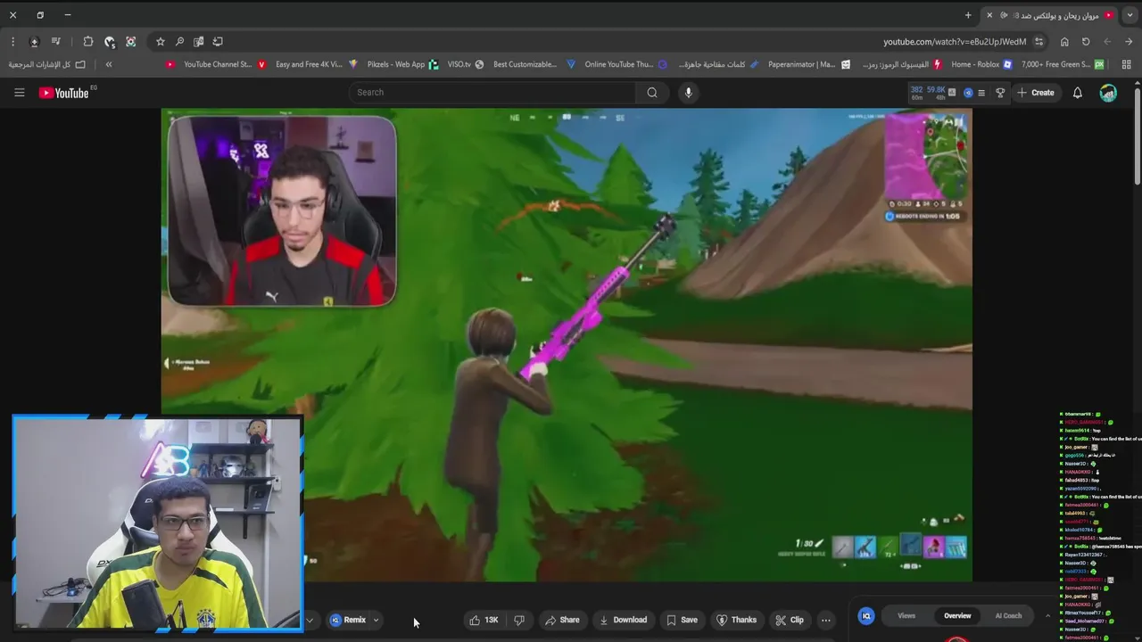The image size is (1142, 642).
Task: Open a new browser tab
Action: [x=968, y=15]
